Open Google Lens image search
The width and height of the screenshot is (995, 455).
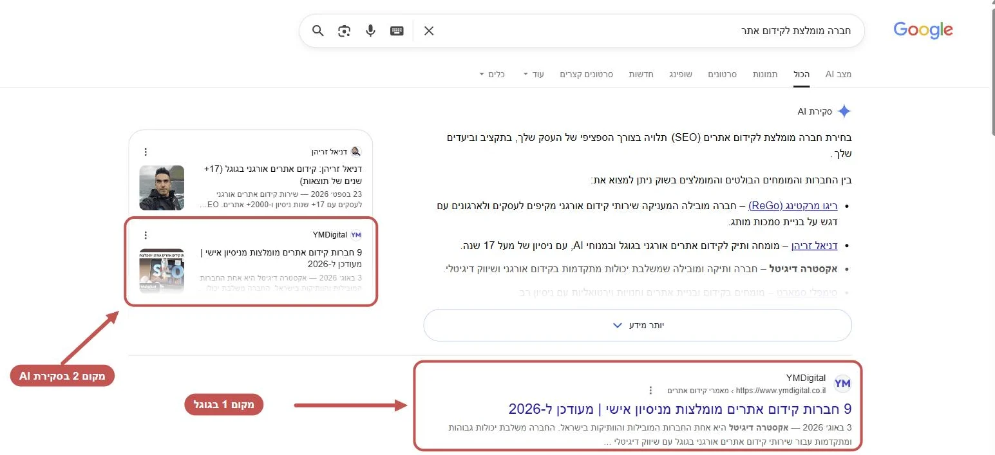point(345,31)
